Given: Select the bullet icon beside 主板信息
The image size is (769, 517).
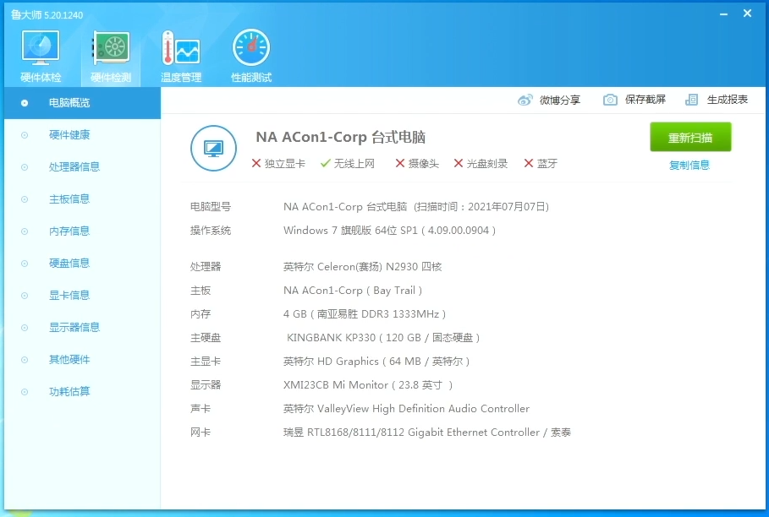Looking at the screenshot, I should click(x=25, y=199).
